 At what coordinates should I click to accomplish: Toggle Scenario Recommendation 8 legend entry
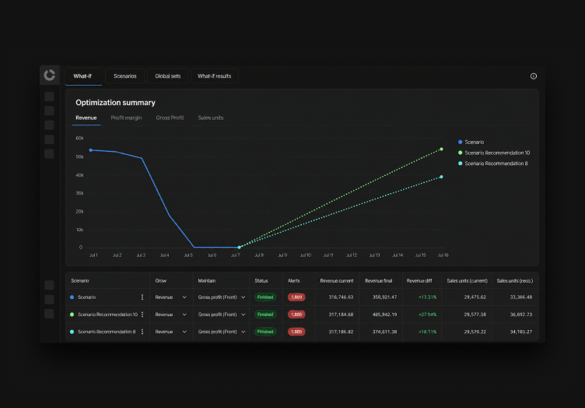coord(493,164)
